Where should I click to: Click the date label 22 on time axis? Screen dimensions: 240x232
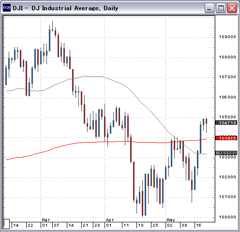coord(30,225)
